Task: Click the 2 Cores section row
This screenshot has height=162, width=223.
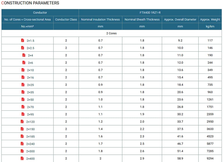Action: (x=111, y=33)
